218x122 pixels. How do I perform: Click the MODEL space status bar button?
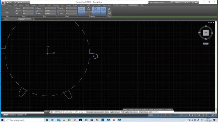tap(151, 115)
